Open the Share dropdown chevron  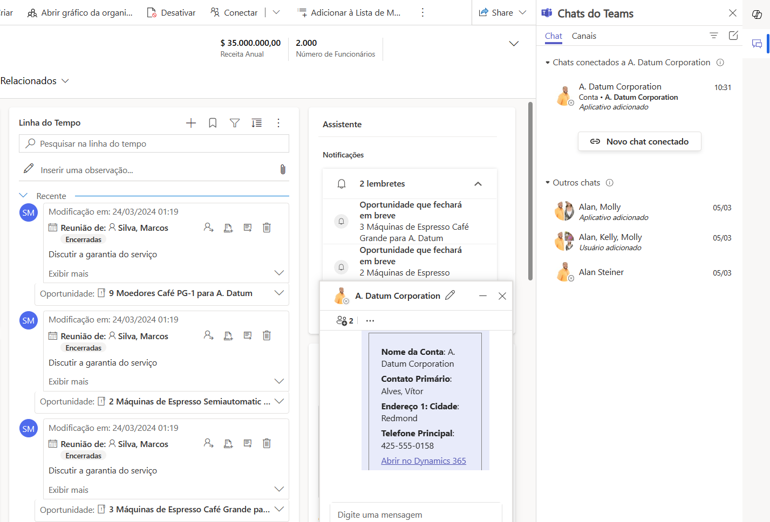tap(522, 12)
